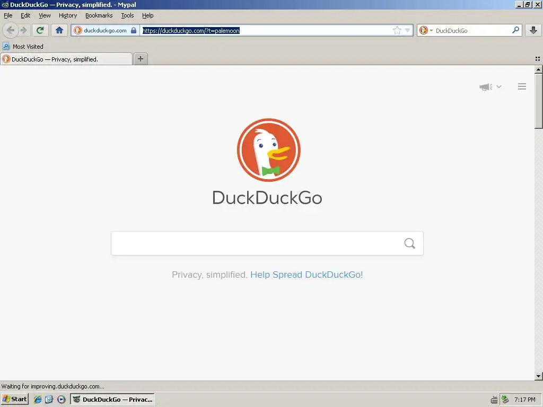The width and height of the screenshot is (543, 407).
Task: Click in the DuckDuckGo page search field
Action: tap(267, 243)
